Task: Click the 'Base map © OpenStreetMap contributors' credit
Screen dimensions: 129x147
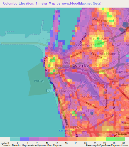Action: [107, 145]
